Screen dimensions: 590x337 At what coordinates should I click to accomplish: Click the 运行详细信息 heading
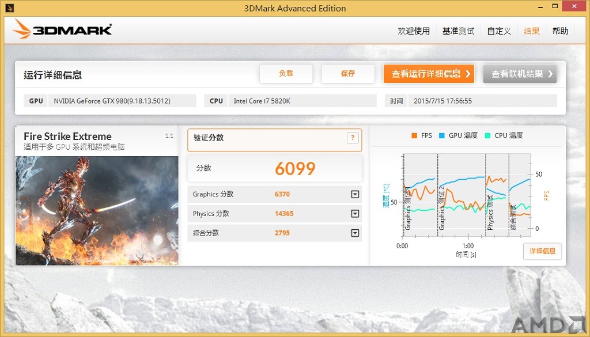[x=52, y=75]
